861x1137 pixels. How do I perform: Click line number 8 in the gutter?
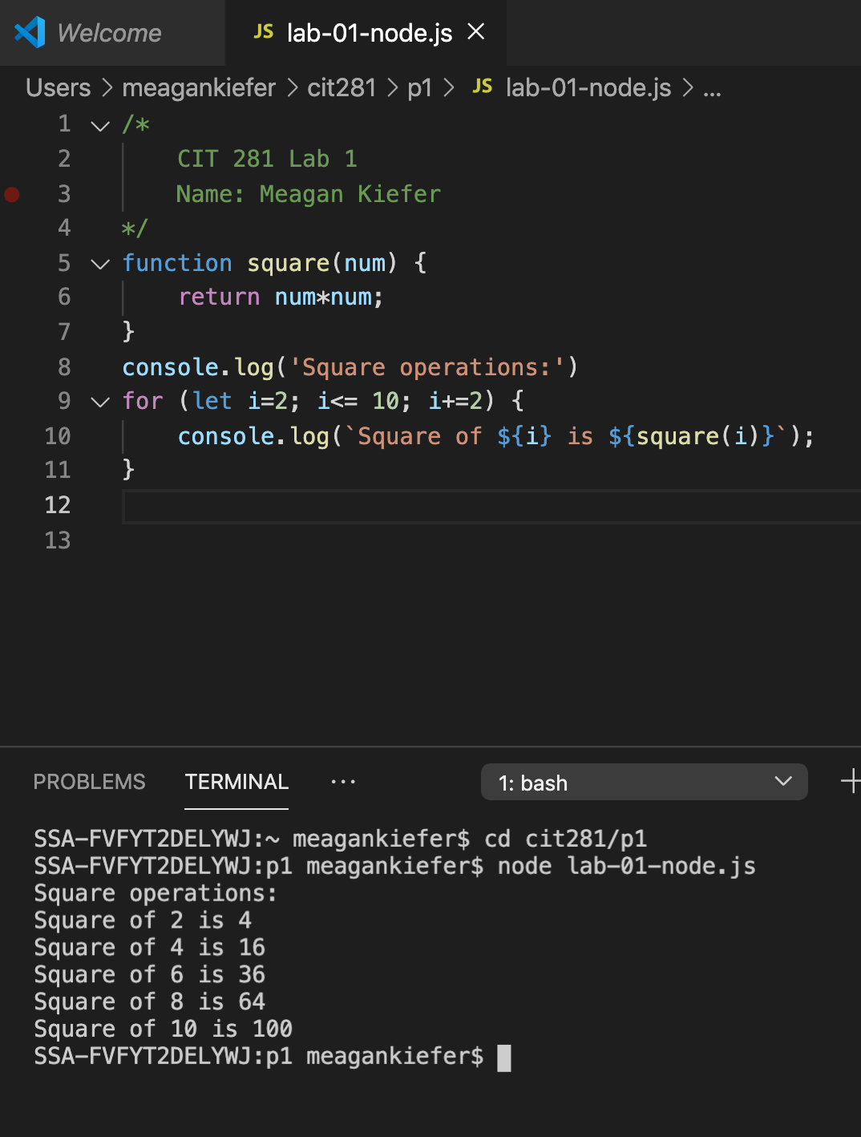coord(64,367)
